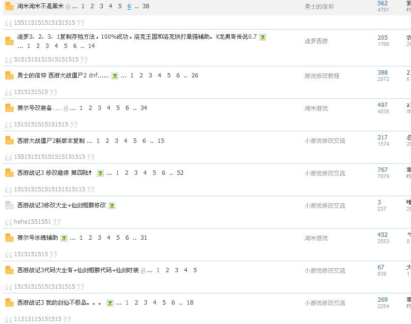Click folder icon beside 西游战记3 我的剑仙不极品
This screenshot has height=324, width=411.
point(9,303)
